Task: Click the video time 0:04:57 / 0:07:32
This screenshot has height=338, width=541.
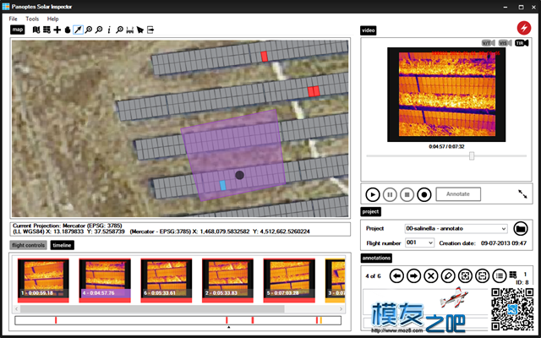Action: pos(446,146)
